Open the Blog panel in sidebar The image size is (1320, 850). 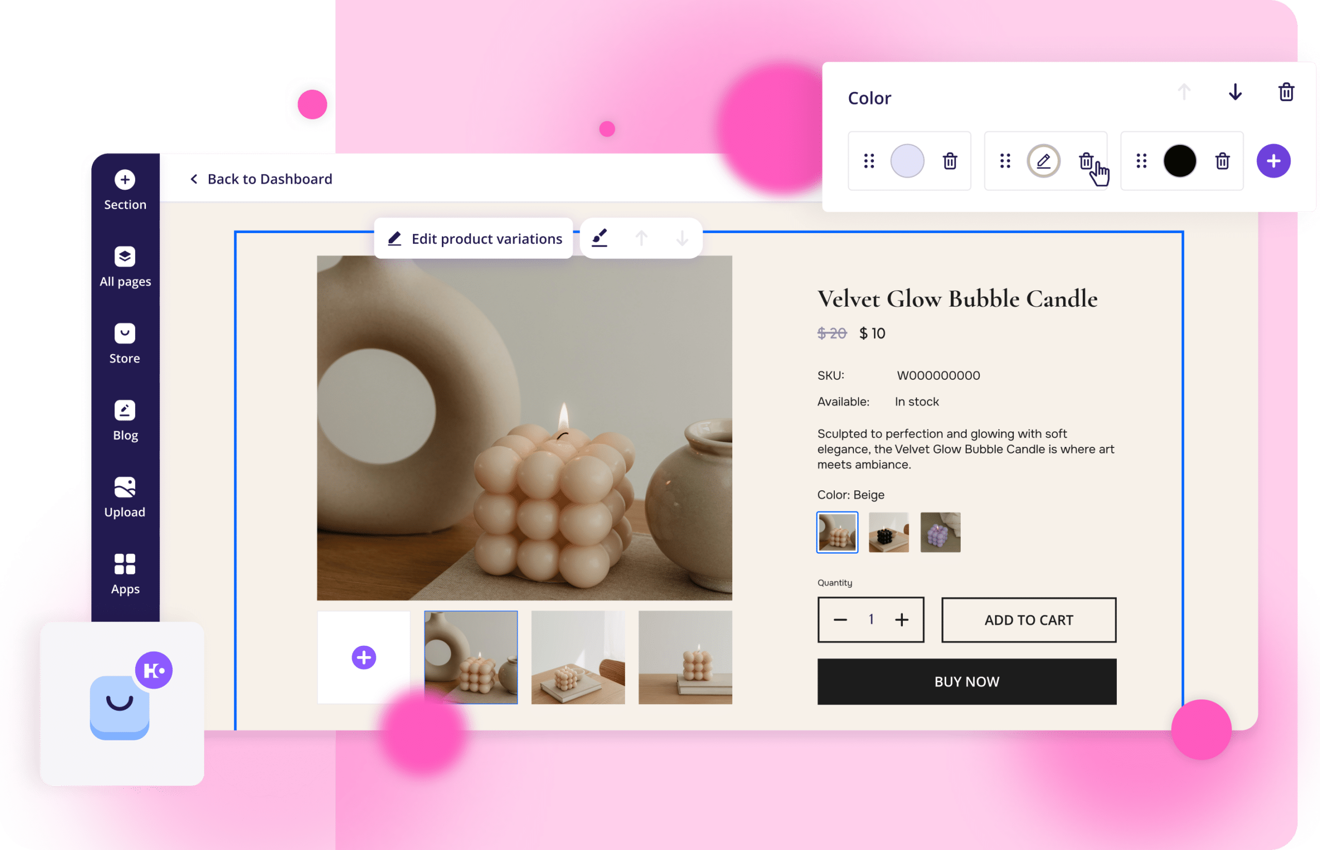coord(125,421)
